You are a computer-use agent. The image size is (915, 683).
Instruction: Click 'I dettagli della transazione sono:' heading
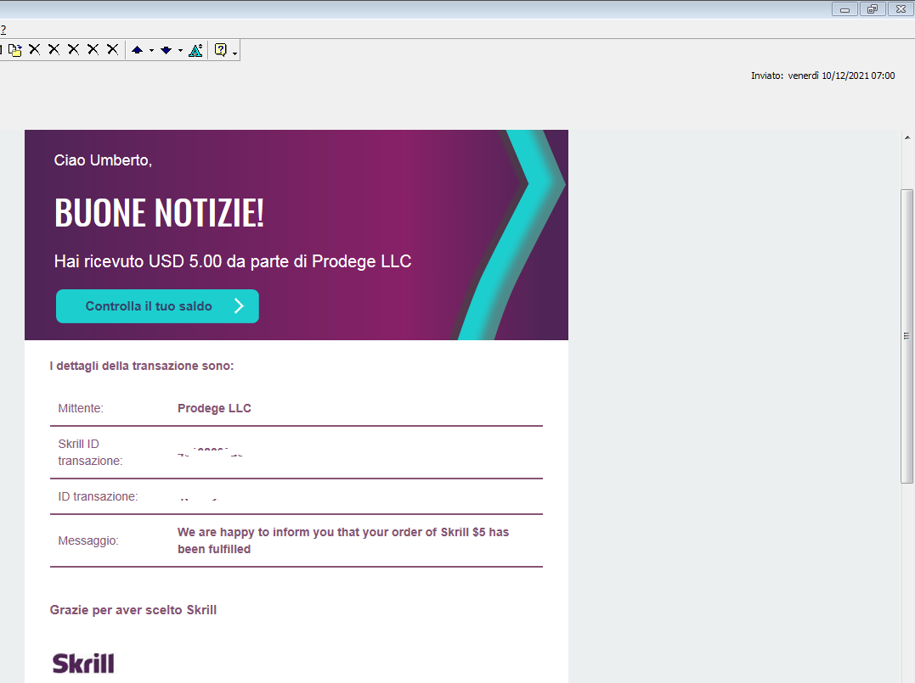tap(142, 366)
